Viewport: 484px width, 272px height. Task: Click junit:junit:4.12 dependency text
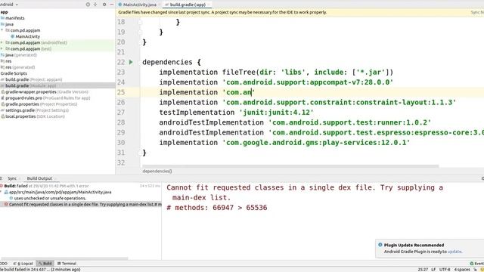(x=276, y=113)
